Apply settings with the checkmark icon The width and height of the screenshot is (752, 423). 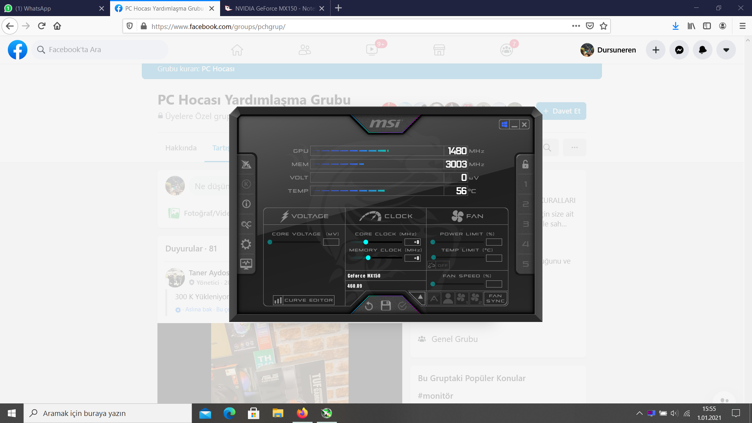coord(402,306)
